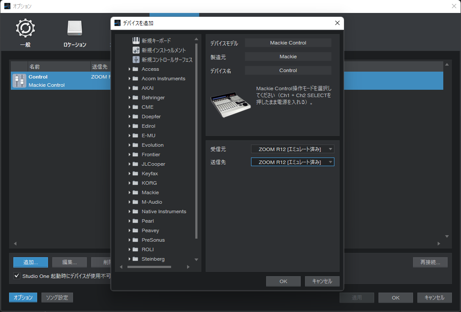The height and width of the screenshot is (312, 461).
Task: Select ROLI in the device tree
Action: [148, 249]
